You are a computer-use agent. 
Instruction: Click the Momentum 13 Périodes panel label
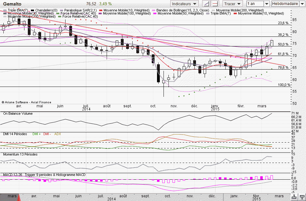[x=20, y=154]
